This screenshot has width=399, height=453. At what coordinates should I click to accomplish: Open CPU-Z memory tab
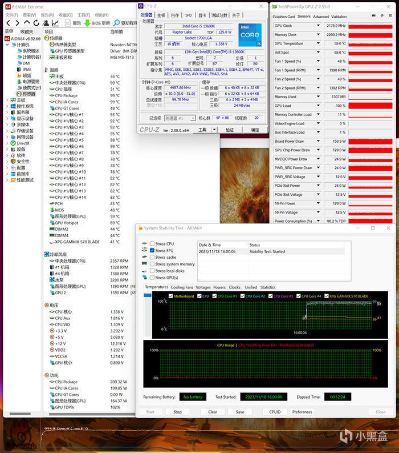coord(175,15)
